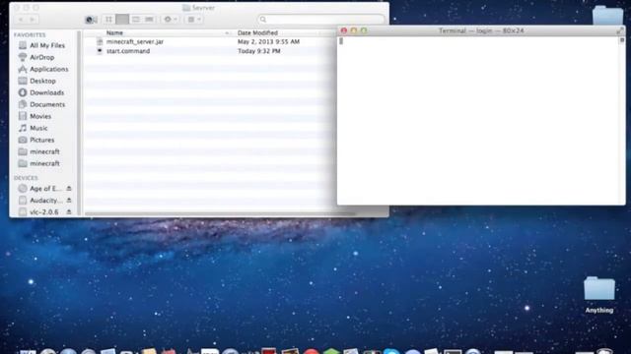
Task: Go back in Finder window
Action: tap(21, 20)
